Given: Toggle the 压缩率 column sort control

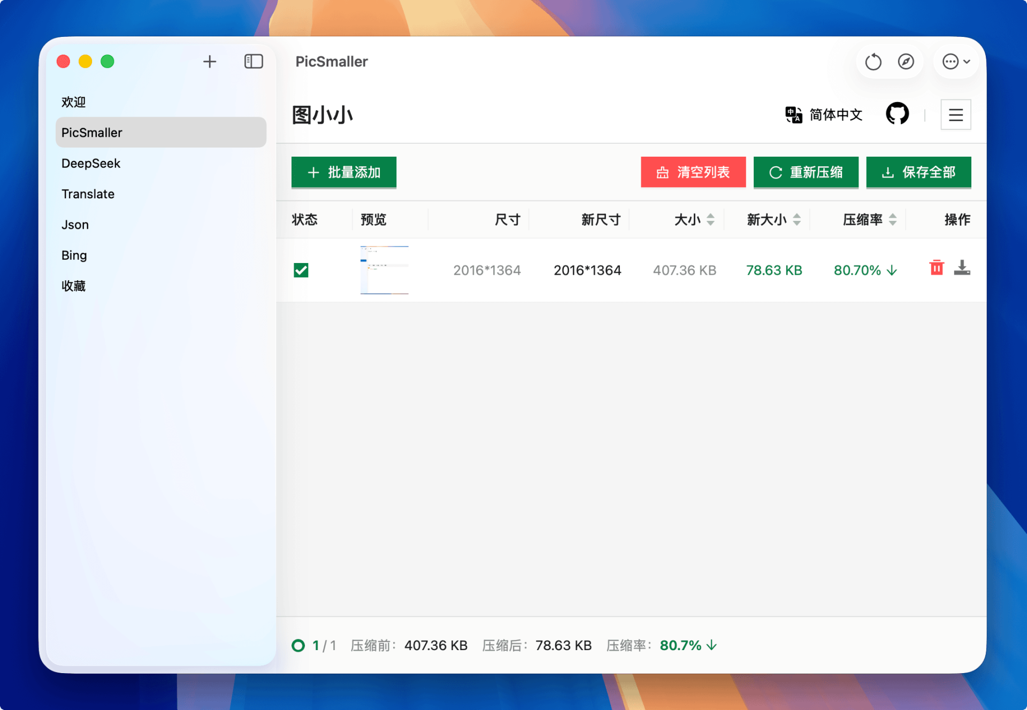Looking at the screenshot, I should coord(892,219).
